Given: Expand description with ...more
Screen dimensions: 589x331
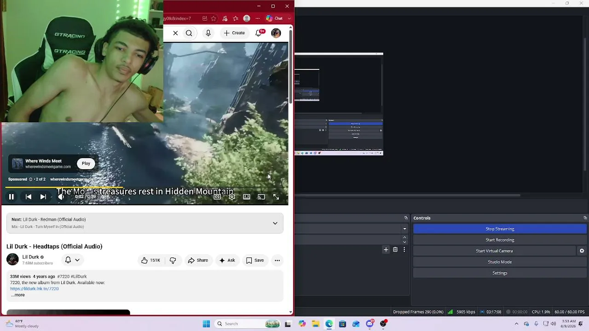Looking at the screenshot, I should point(18,295).
